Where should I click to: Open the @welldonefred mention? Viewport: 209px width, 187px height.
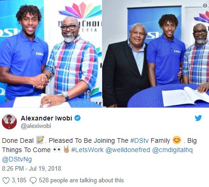click(x=128, y=150)
